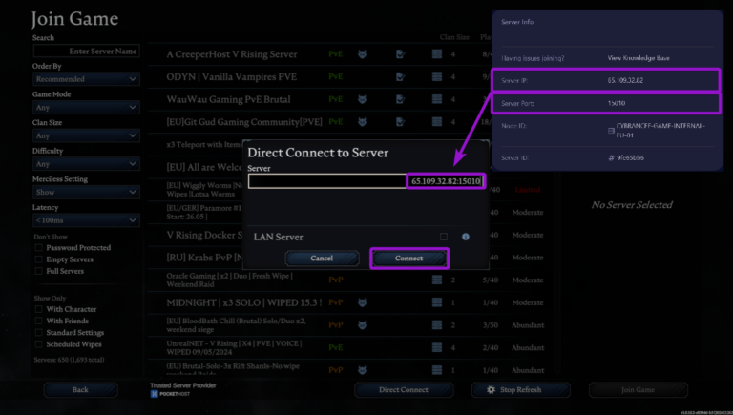Click the Direct Connect button at bottom
The image size is (733, 415).
[x=404, y=390]
